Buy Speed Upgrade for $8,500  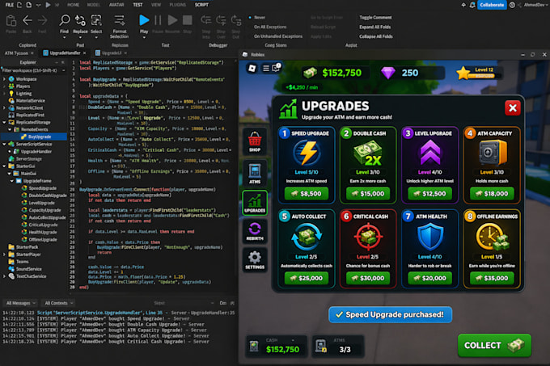pos(307,194)
